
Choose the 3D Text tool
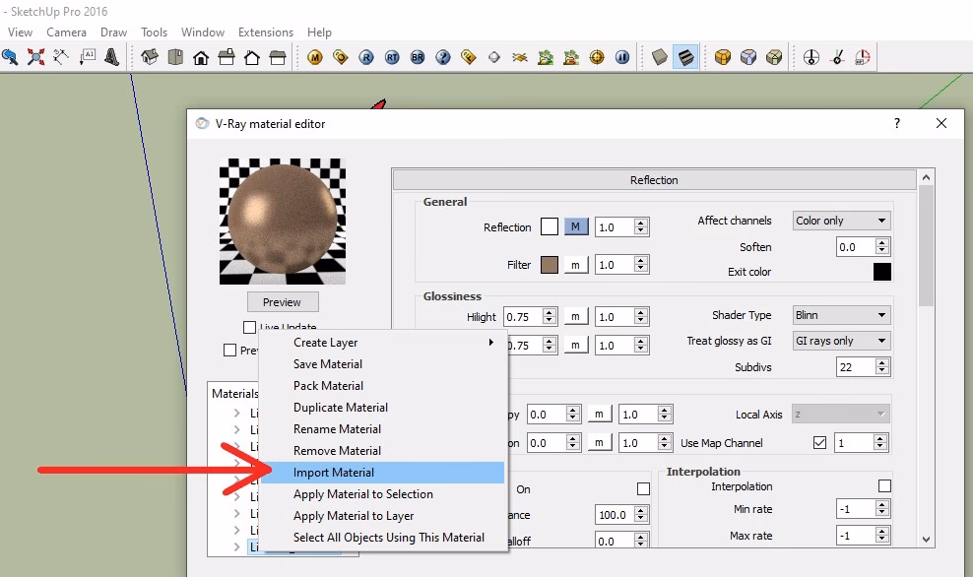click(x=112, y=58)
